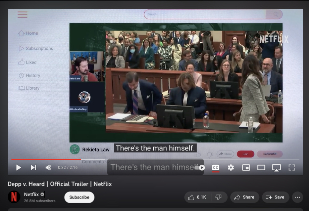
Task: Click the red Join button inside the video
Action: [x=246, y=154]
